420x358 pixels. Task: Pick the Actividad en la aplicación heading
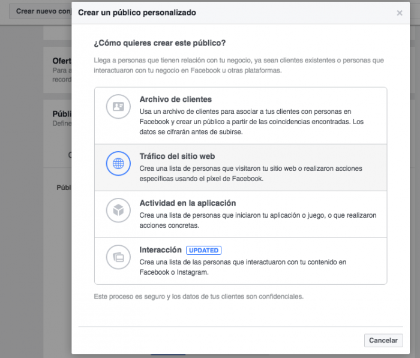click(x=188, y=203)
